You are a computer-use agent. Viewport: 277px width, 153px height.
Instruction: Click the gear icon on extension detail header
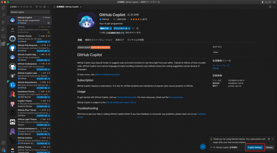[x=137, y=28]
